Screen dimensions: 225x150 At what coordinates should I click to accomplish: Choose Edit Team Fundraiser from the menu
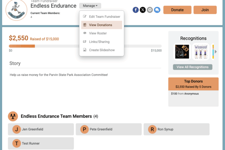coord(102,17)
